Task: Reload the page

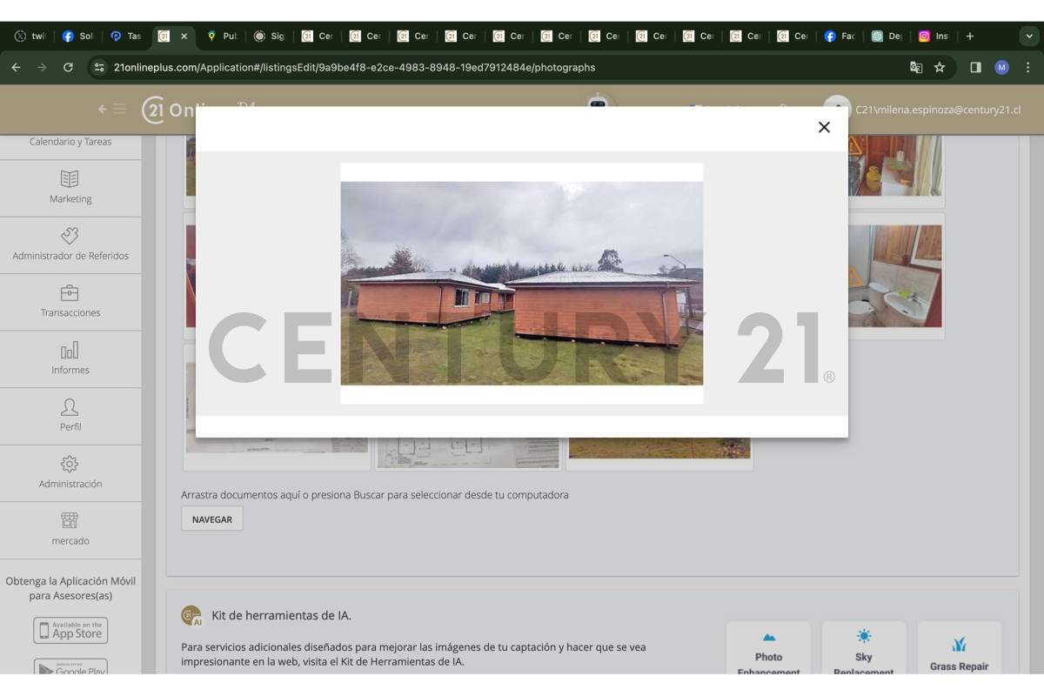Action: pyautogui.click(x=68, y=67)
